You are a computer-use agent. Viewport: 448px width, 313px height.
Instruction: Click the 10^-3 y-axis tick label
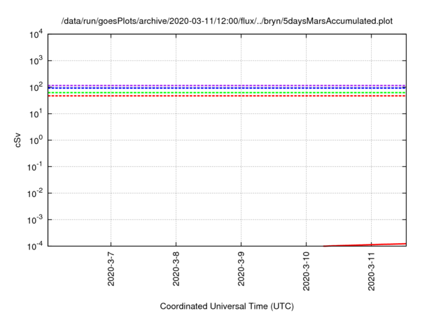(35, 220)
